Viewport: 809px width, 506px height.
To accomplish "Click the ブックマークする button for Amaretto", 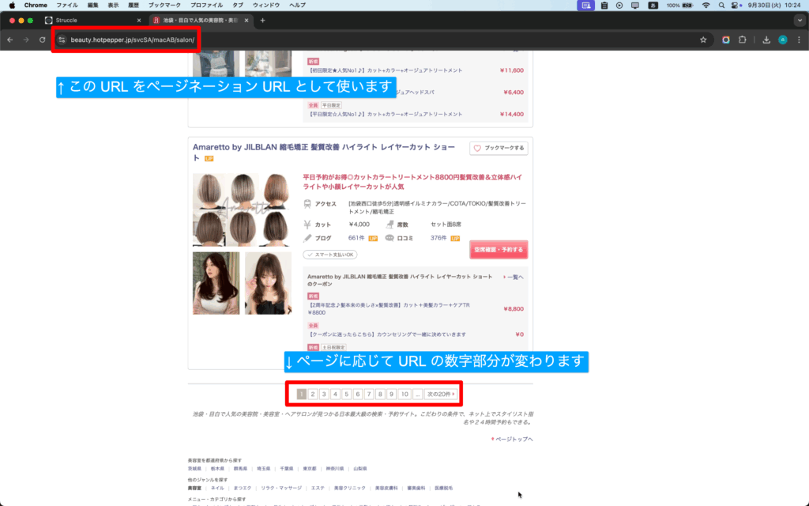I will 499,148.
